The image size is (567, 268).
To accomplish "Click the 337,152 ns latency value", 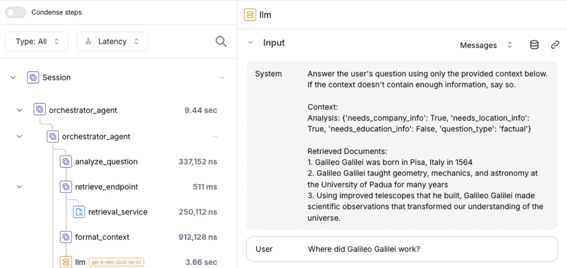I will coord(198,162).
